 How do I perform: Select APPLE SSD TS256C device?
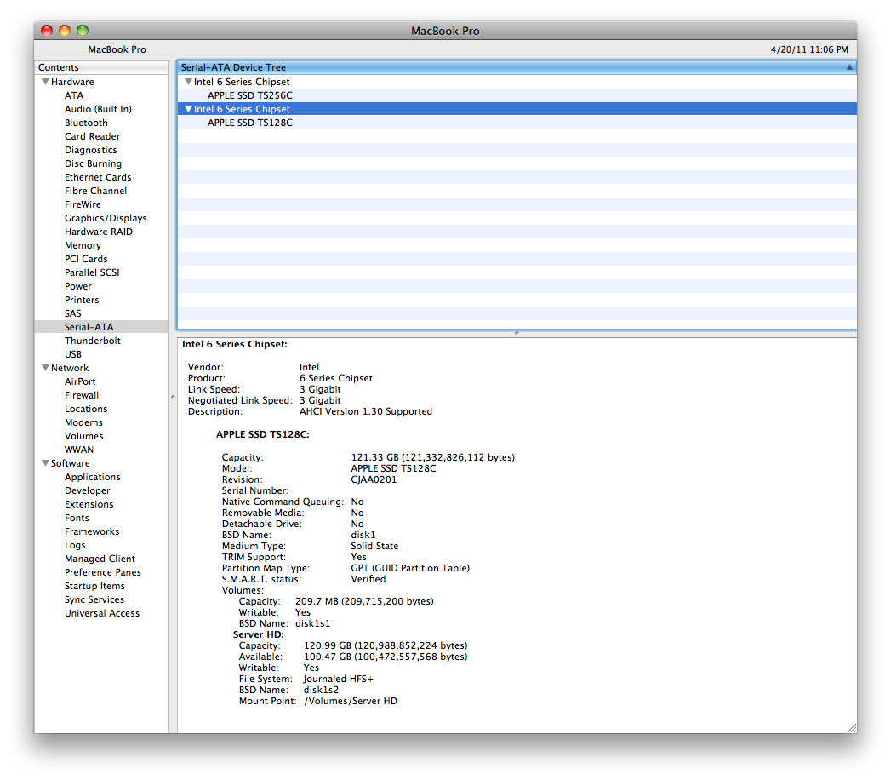250,95
